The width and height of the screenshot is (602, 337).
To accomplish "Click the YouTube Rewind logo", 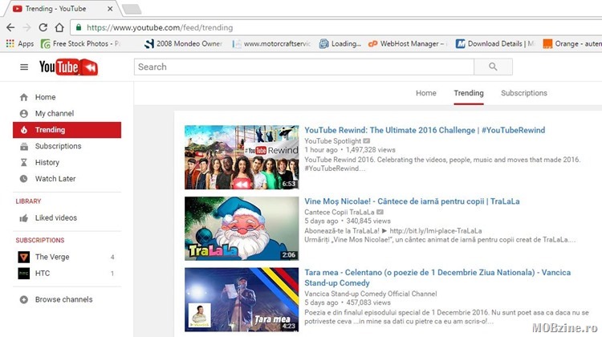I will [x=68, y=67].
